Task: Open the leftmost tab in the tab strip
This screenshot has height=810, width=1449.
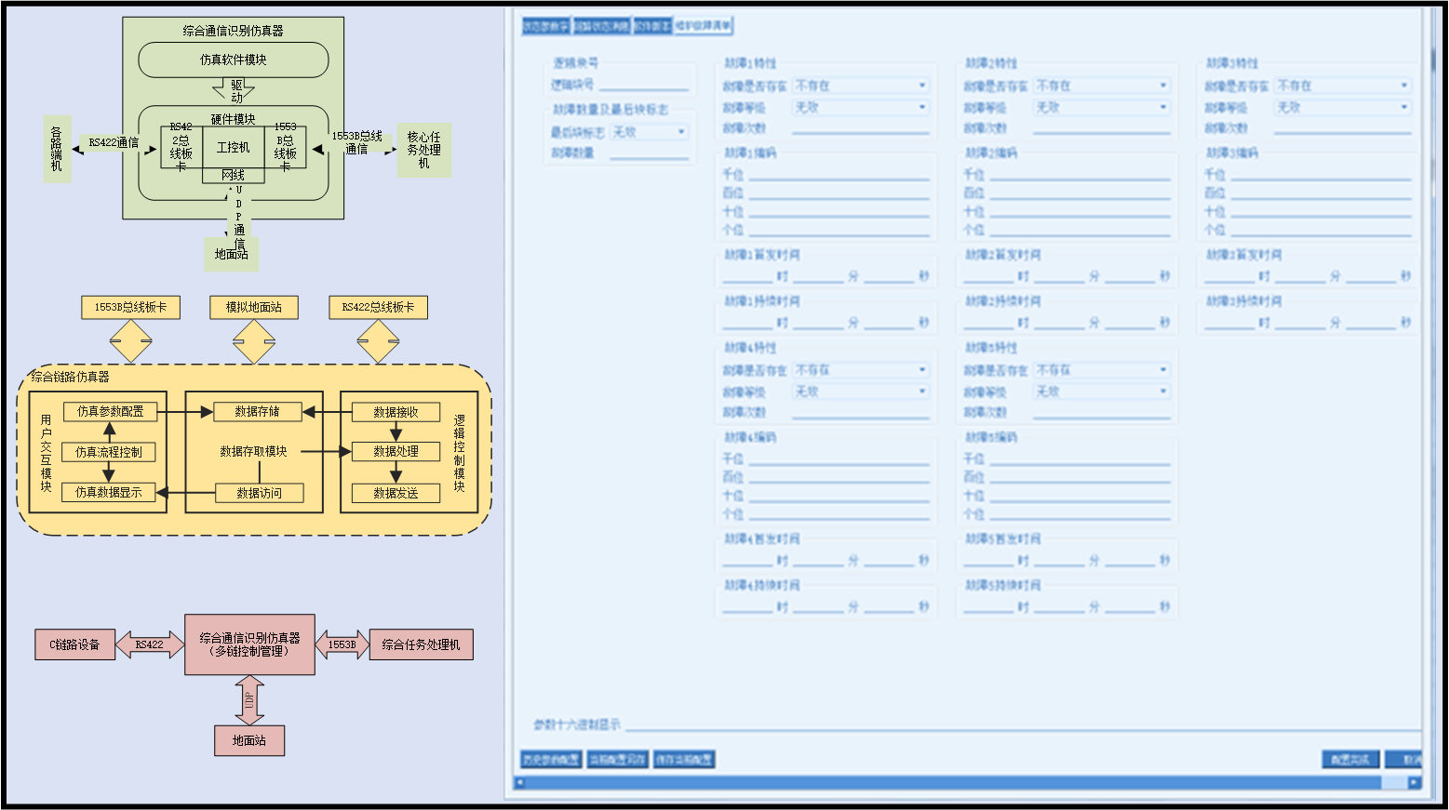Action: tap(545, 26)
